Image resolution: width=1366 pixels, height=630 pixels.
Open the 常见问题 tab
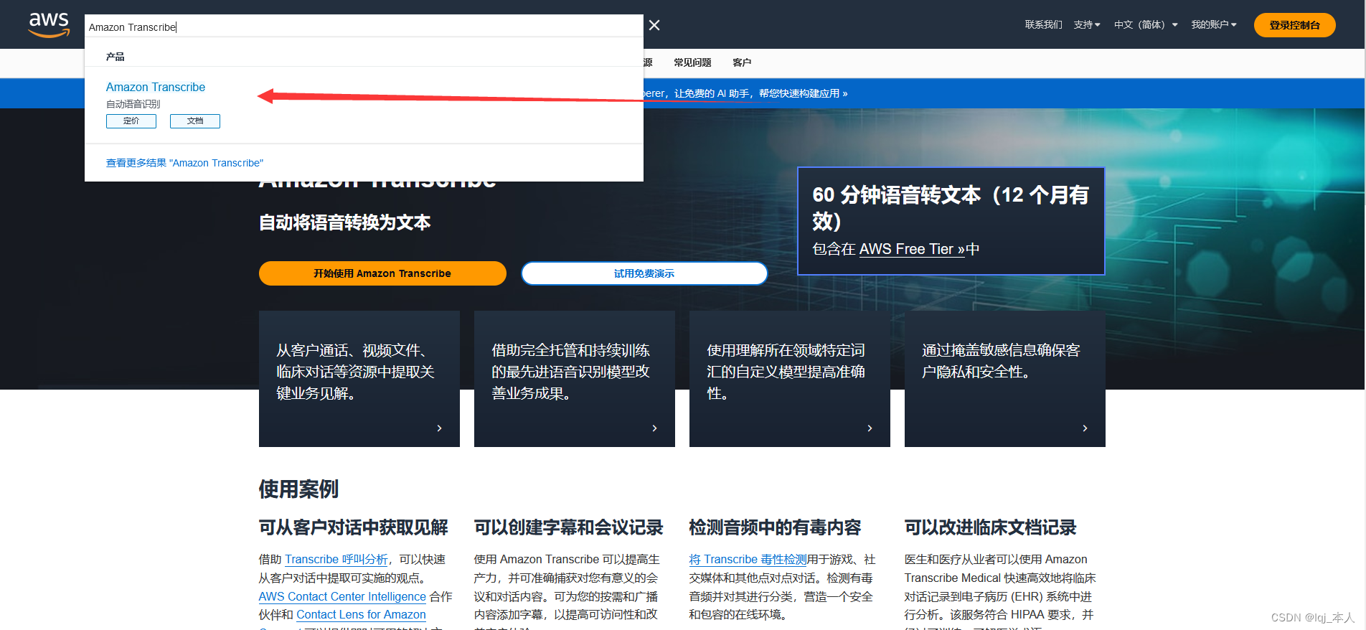(692, 62)
